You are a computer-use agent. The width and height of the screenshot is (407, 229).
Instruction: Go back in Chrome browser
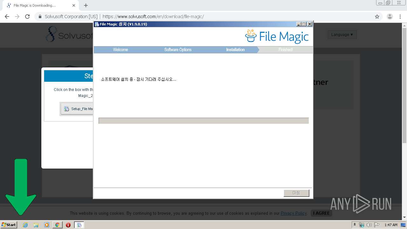click(x=7, y=17)
